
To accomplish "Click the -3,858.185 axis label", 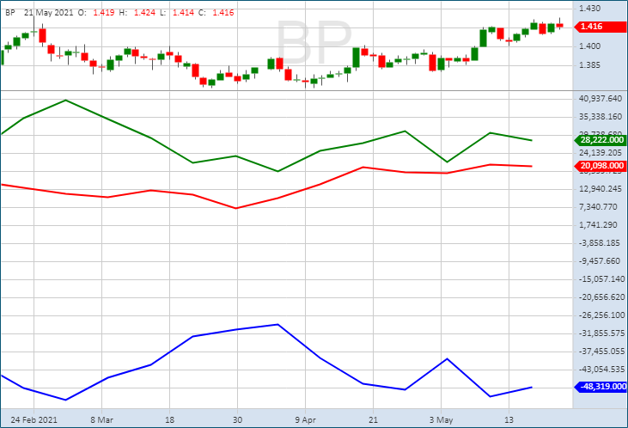I will click(599, 243).
